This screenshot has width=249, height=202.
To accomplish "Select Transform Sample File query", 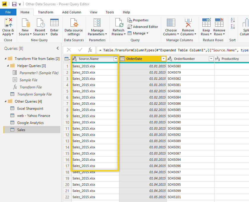I will tap(34, 94).
